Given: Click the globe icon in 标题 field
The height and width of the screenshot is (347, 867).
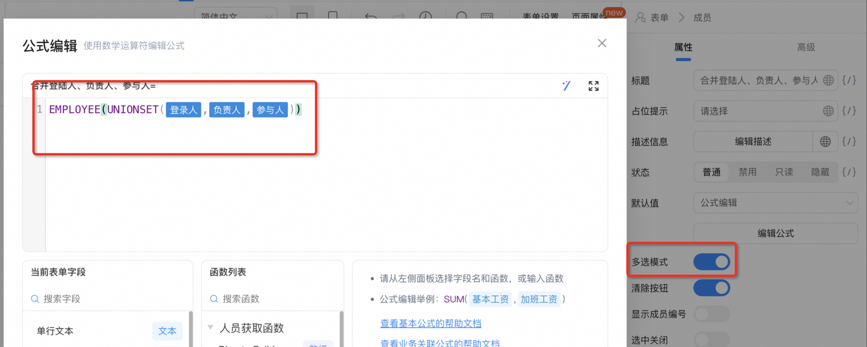Looking at the screenshot, I should [x=828, y=80].
